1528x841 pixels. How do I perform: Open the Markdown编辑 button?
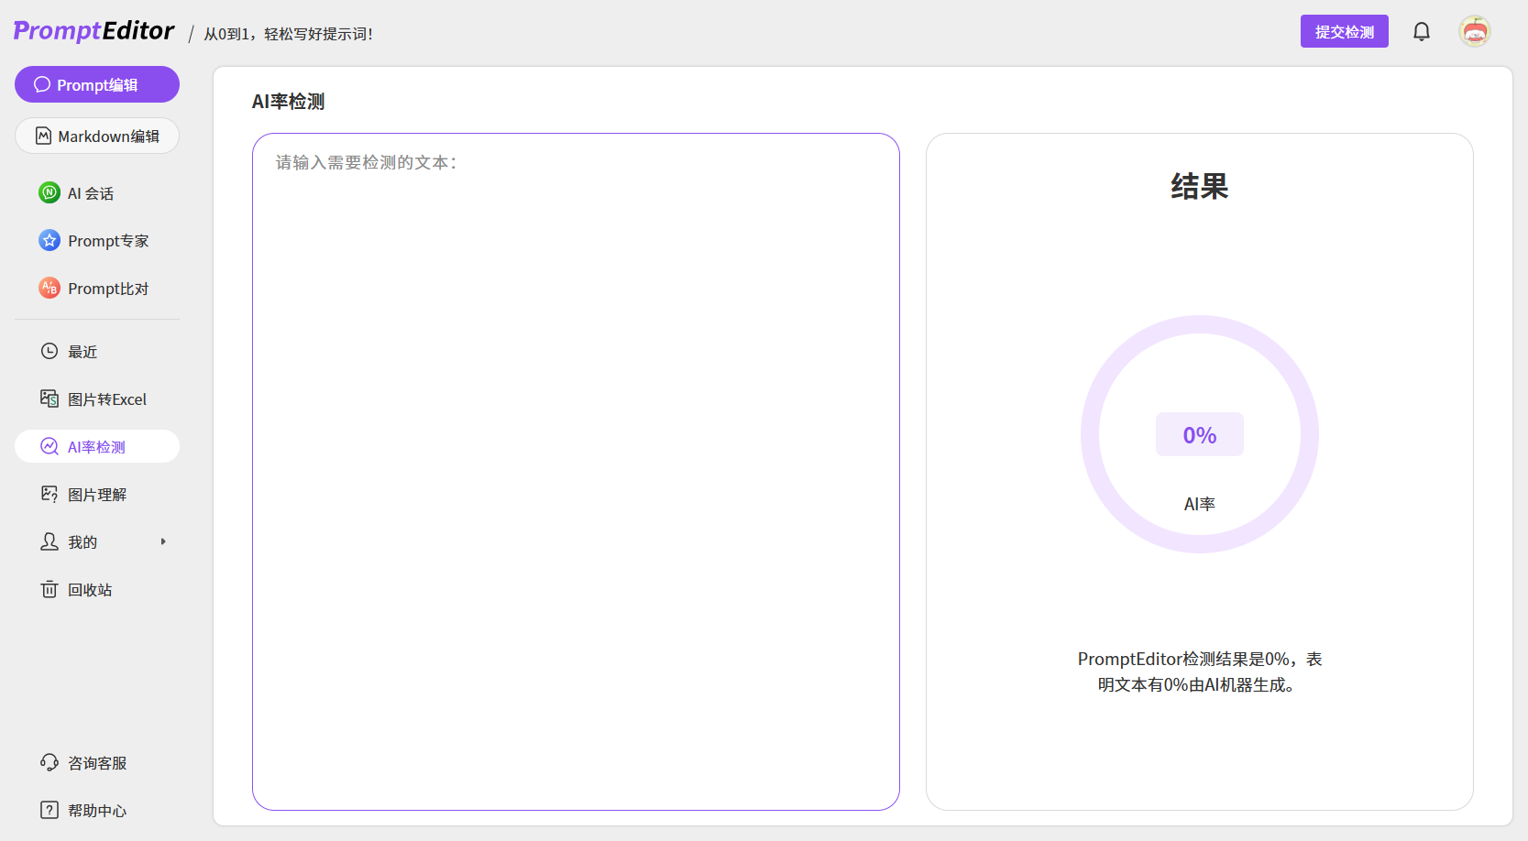tap(96, 137)
